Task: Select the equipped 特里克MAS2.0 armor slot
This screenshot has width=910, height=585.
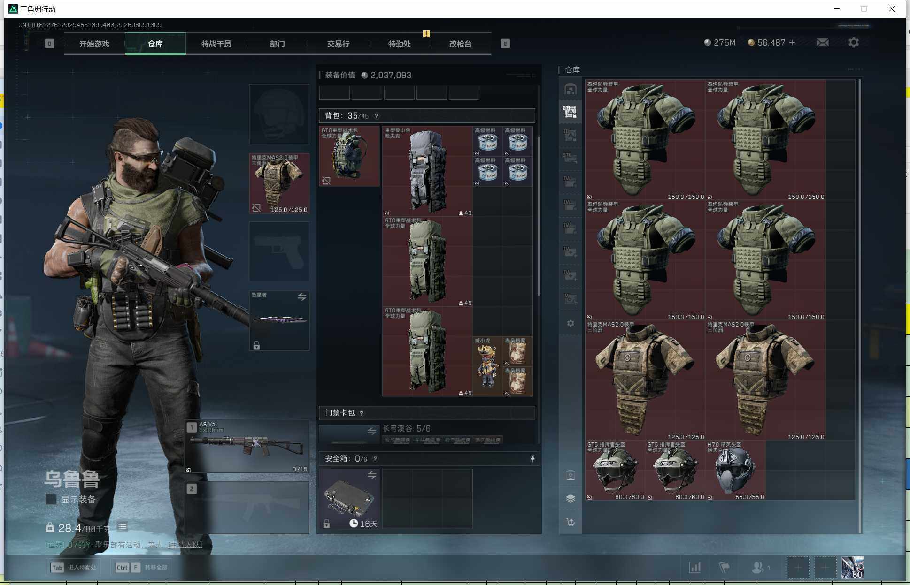Action: pos(279,183)
